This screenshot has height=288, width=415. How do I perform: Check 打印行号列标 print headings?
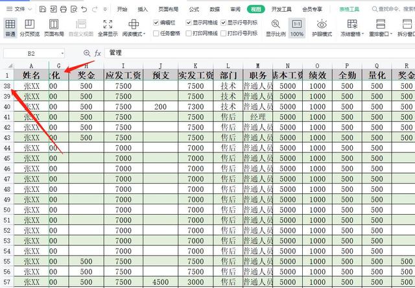click(223, 33)
